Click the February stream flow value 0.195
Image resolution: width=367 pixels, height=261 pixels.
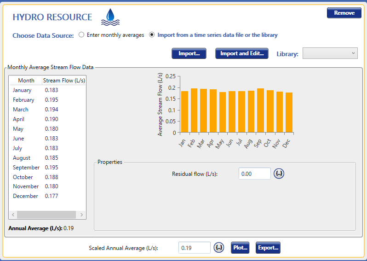click(x=52, y=100)
